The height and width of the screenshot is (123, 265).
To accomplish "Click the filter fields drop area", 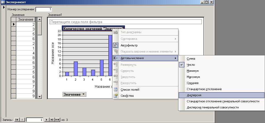I will click(x=125, y=22).
